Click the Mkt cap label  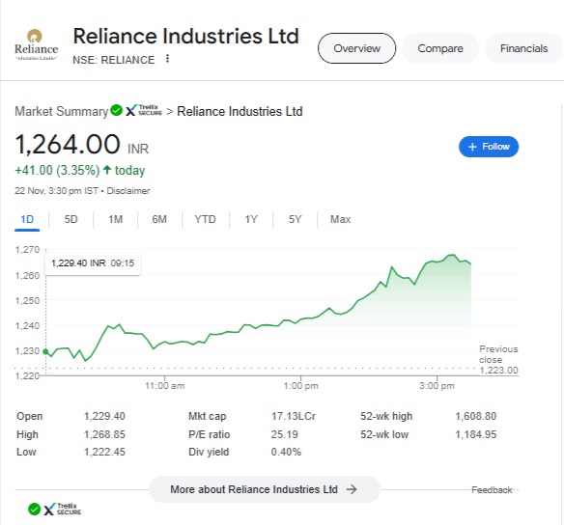(x=208, y=416)
